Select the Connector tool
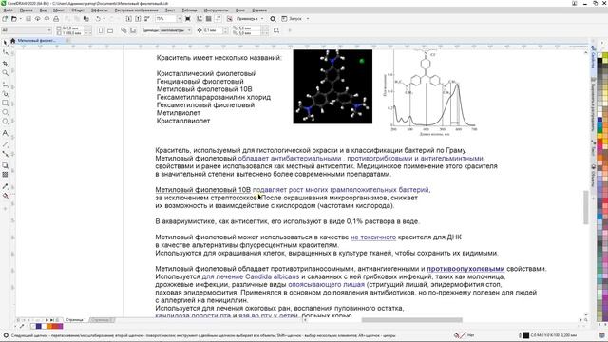This screenshot has width=608, height=342. click(x=5, y=154)
